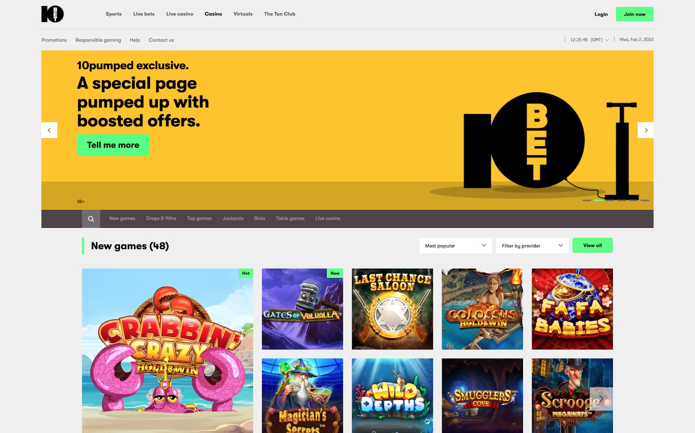Open the Responsible gaming link
The width and height of the screenshot is (695, 433).
coord(98,40)
